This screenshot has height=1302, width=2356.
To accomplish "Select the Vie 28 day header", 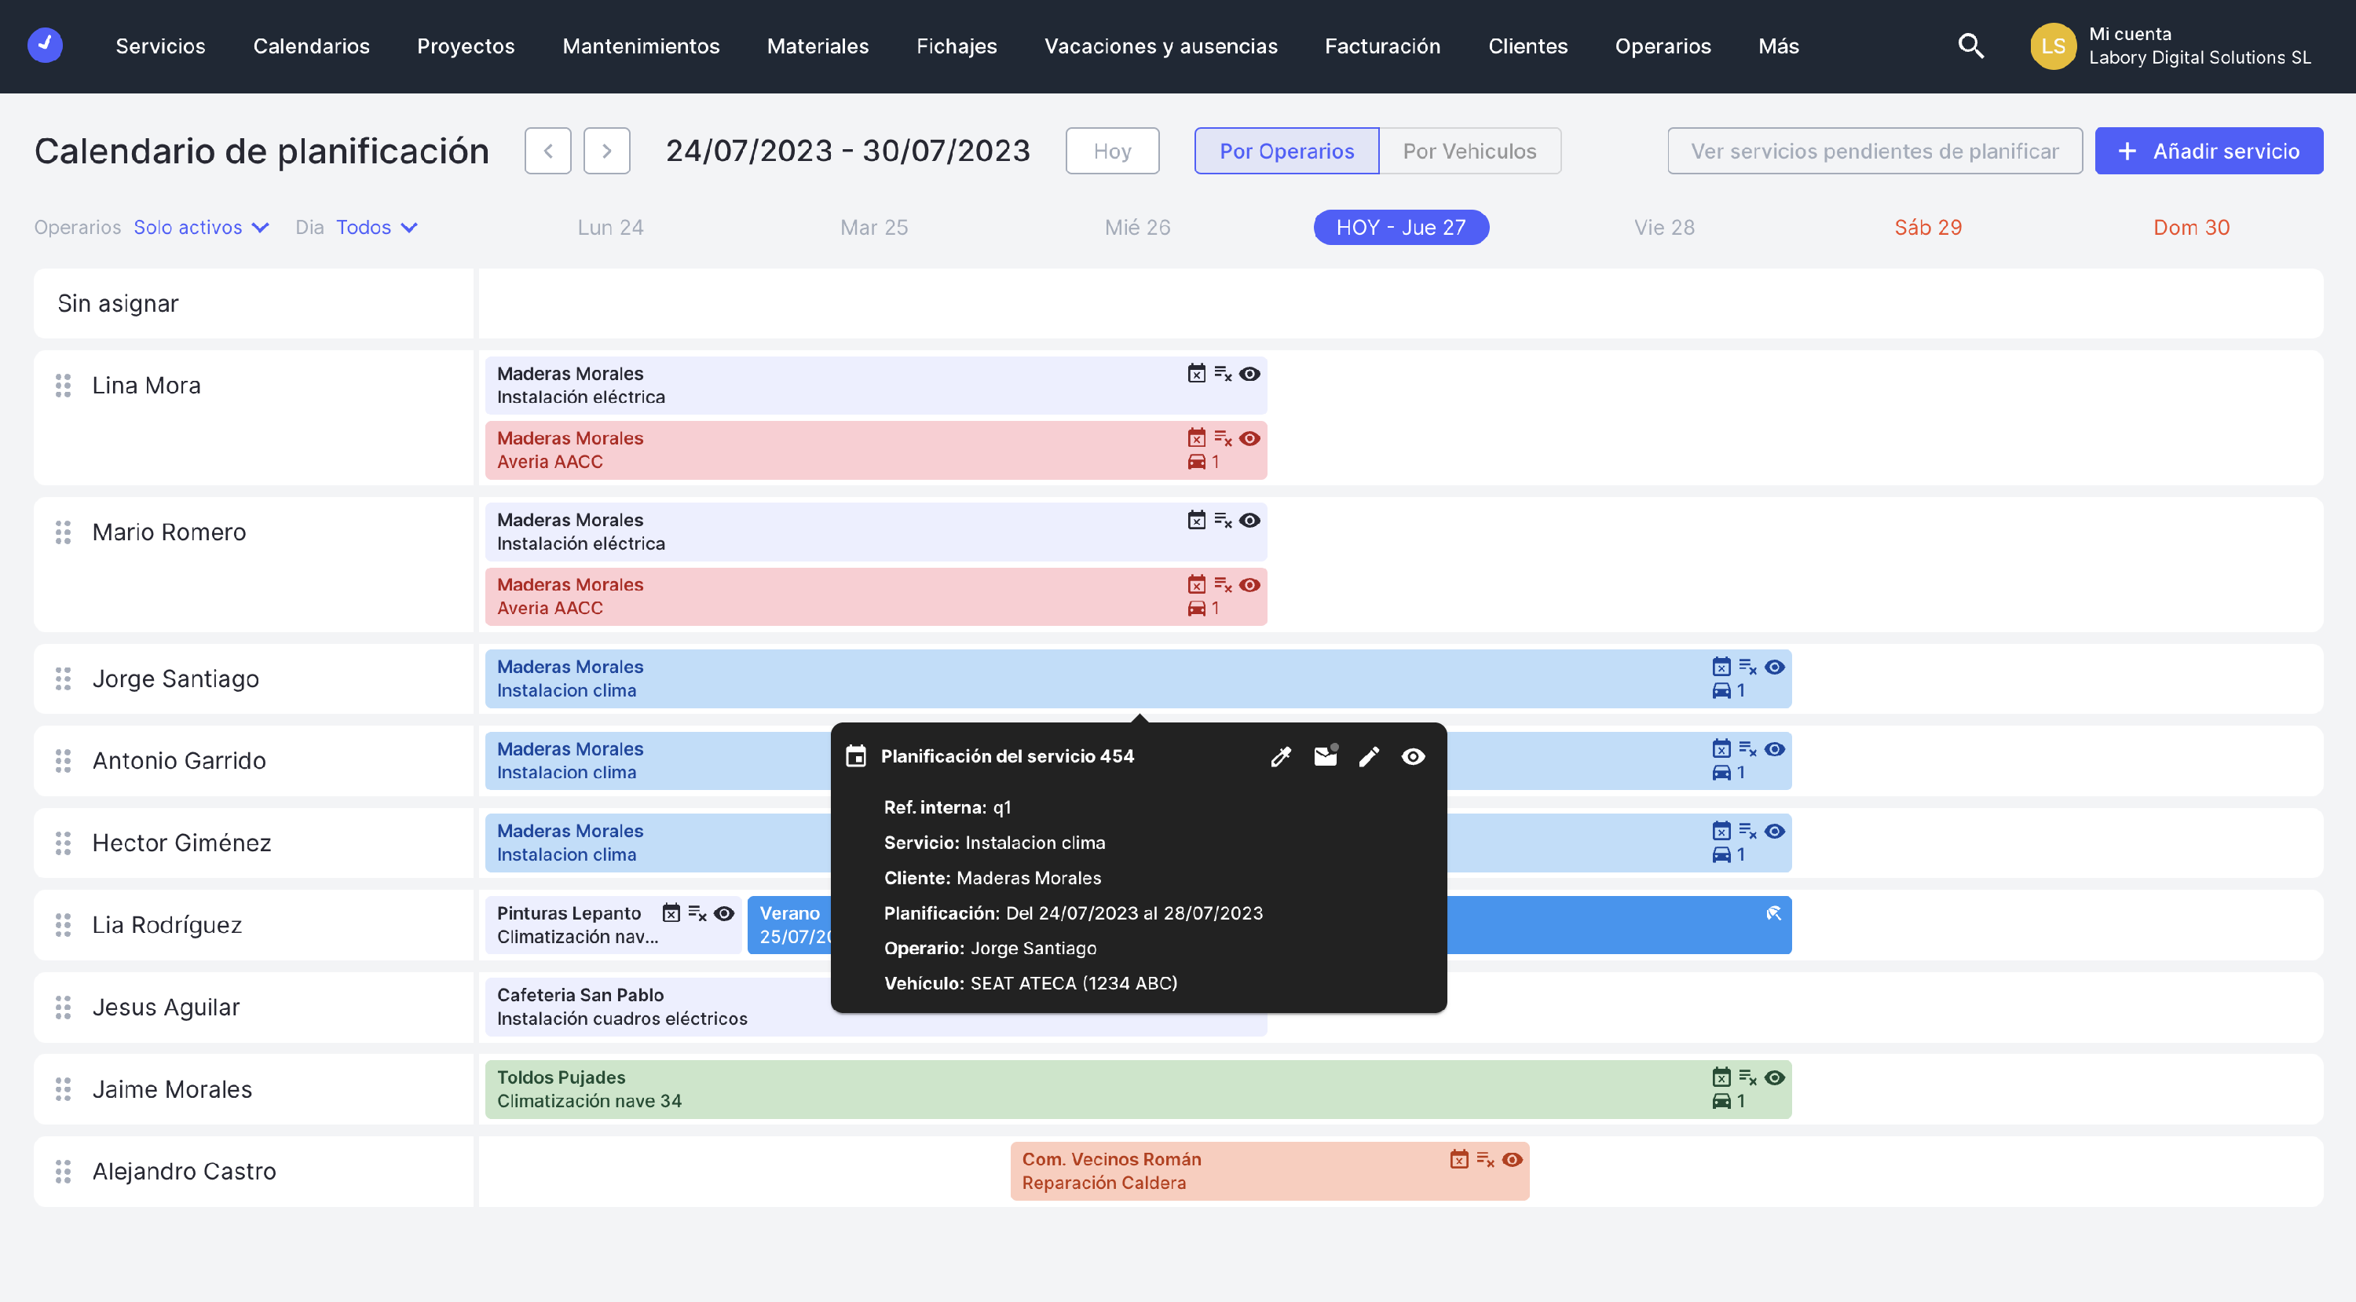I will pyautogui.click(x=1663, y=227).
